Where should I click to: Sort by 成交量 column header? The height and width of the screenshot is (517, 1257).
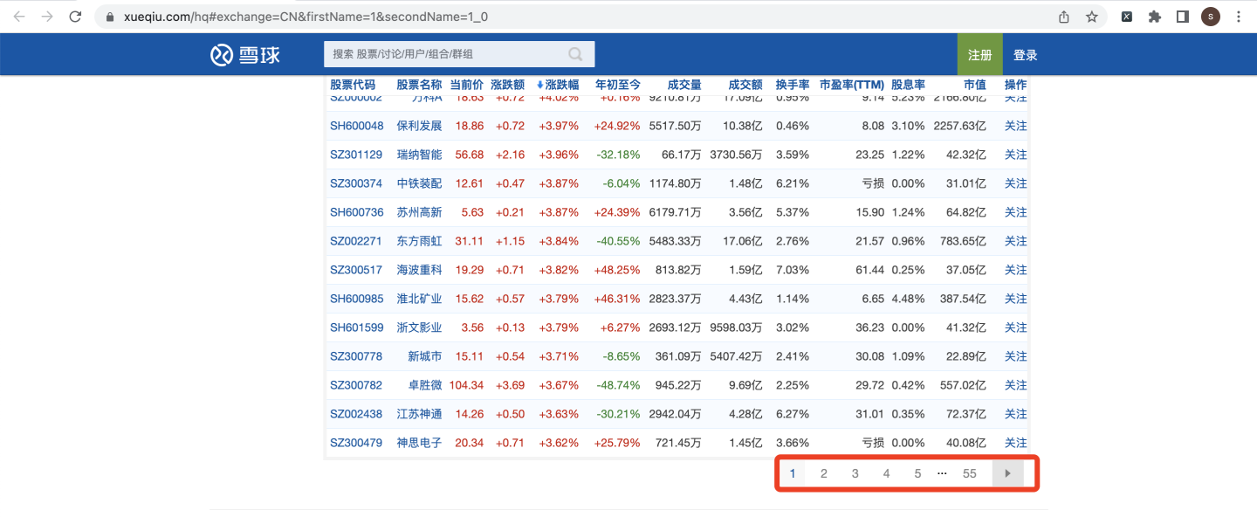684,85
